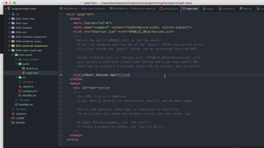This screenshot has height=148, width=264.
Task: Click the React Awesome App title line
Action: coord(101,75)
